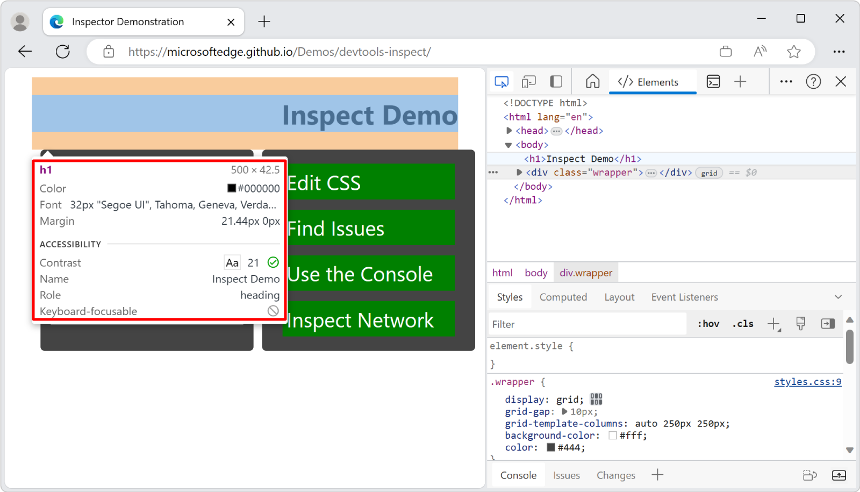Viewport: 860px width, 492px height.
Task: Toggle the grid badge on div.wrapper
Action: tap(708, 173)
